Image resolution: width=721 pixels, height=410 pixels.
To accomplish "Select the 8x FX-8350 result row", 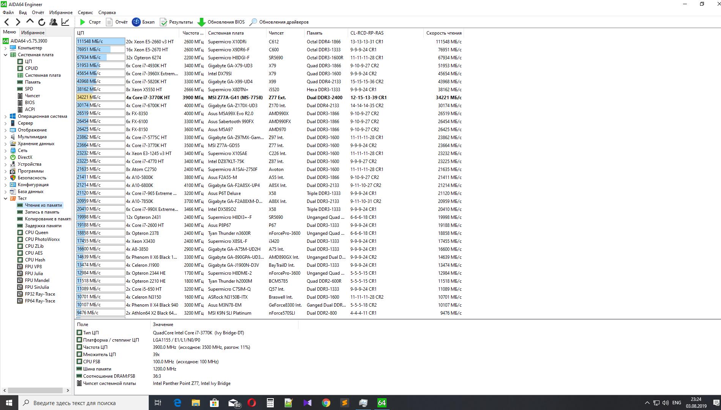I will pyautogui.click(x=269, y=114).
